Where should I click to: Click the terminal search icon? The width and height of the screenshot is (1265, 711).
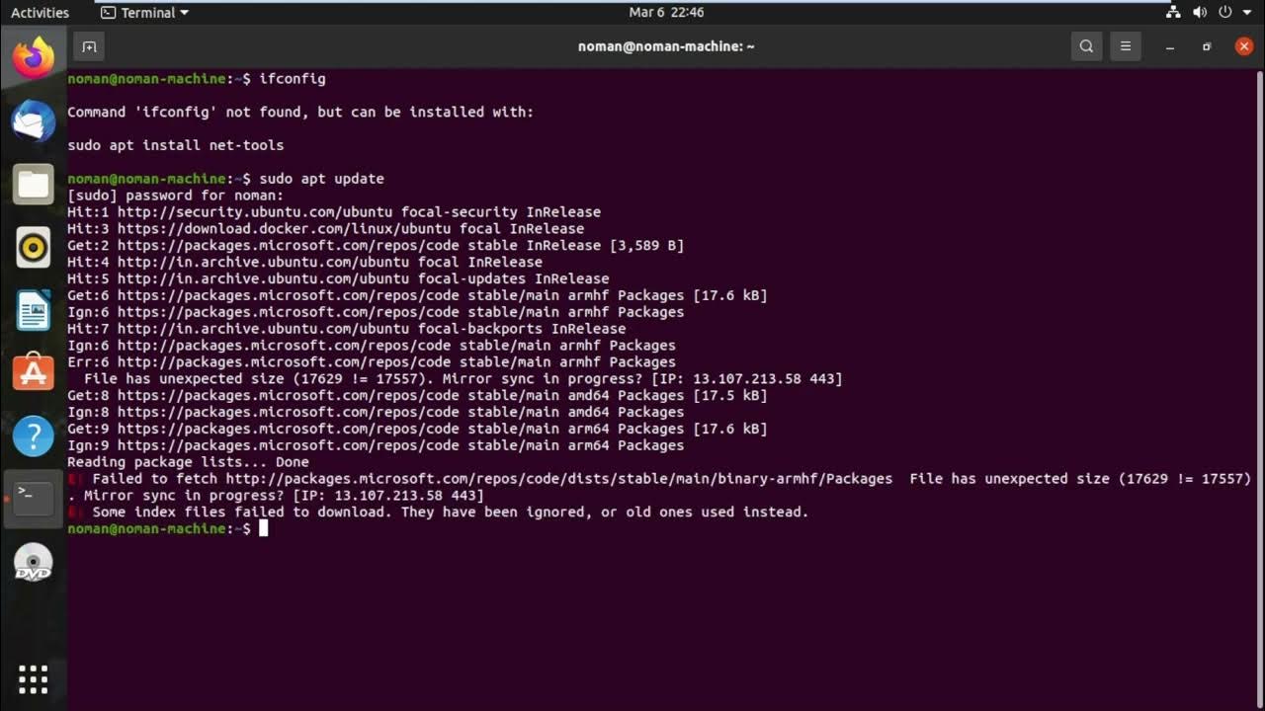coord(1086,46)
